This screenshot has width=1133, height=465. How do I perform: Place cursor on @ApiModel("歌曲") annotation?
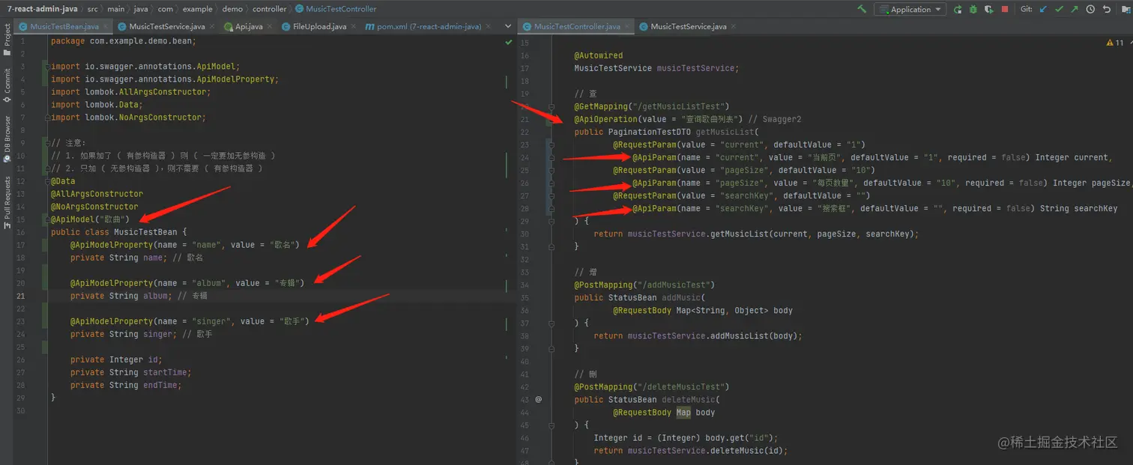click(x=90, y=219)
